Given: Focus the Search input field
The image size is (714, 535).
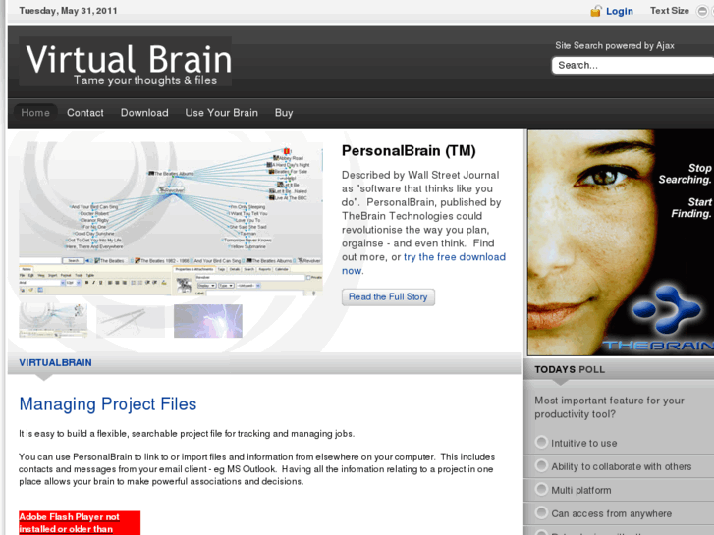Looking at the screenshot, I should tap(632, 65).
